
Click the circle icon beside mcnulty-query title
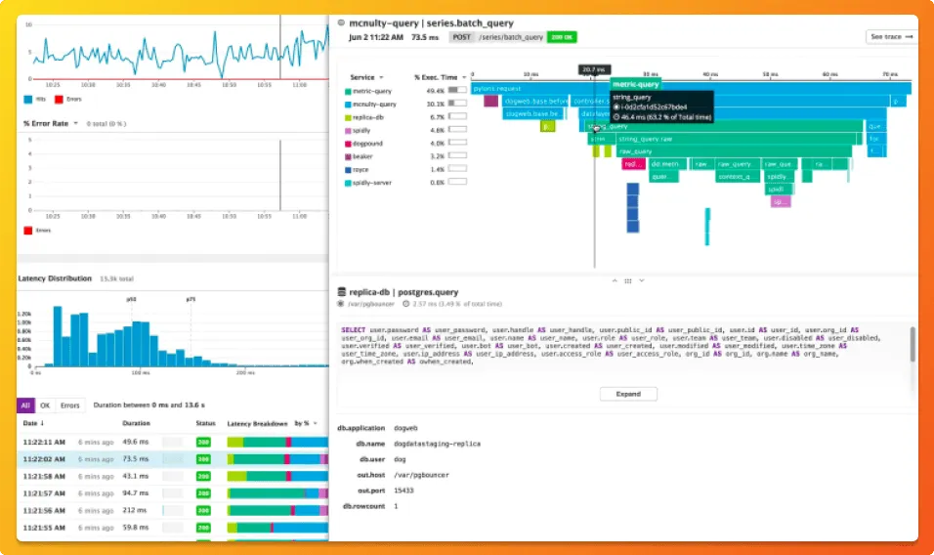341,22
